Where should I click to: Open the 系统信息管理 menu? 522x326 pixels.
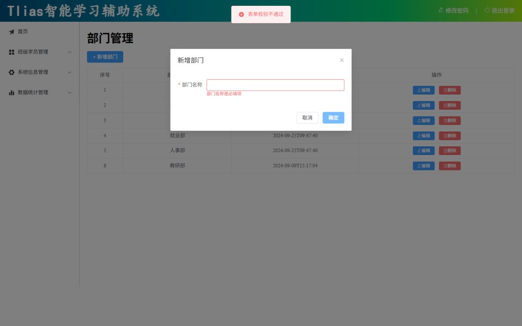[40, 72]
